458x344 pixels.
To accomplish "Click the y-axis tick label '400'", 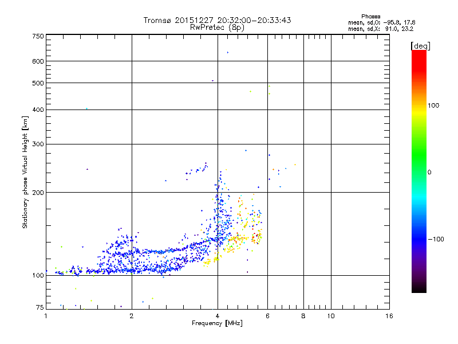I will click(38, 110).
